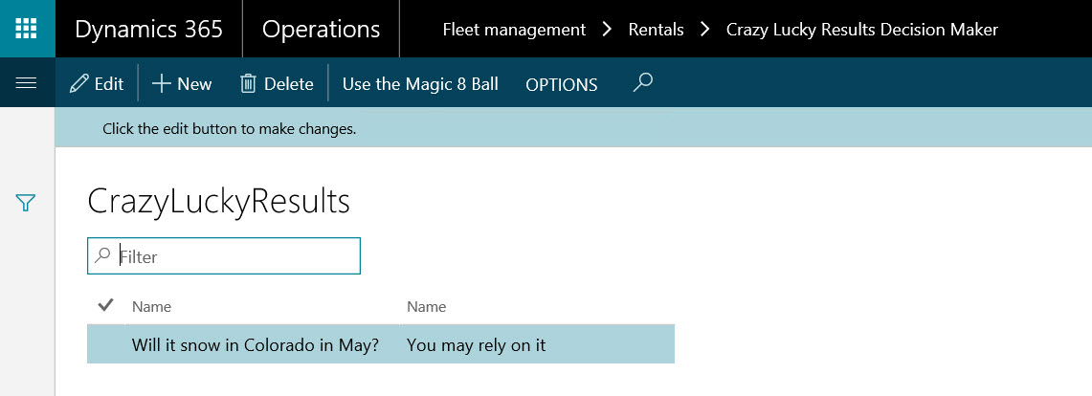The image size is (1092, 396).
Task: Expand the hamburger navigation pane
Action: 27,83
